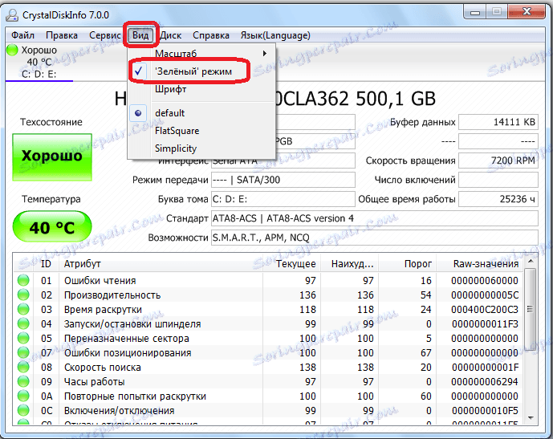Open the Справка menu
The image size is (553, 439).
click(x=211, y=35)
